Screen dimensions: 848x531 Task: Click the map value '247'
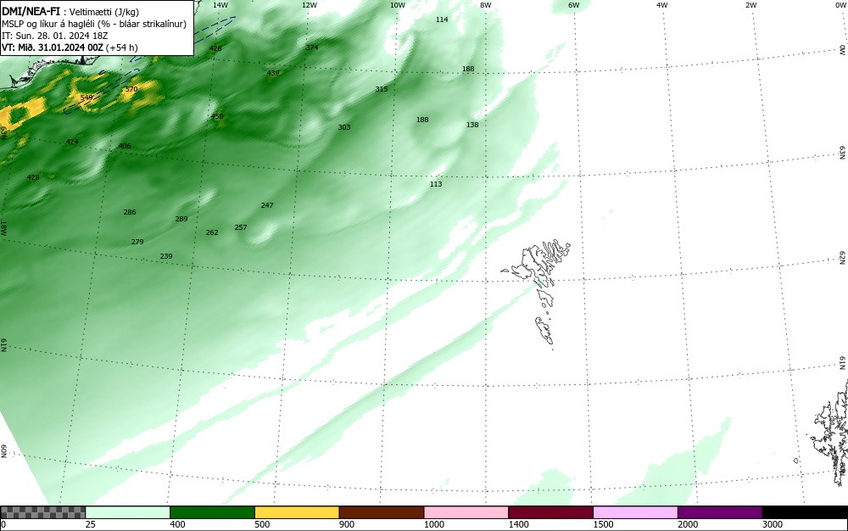click(267, 205)
